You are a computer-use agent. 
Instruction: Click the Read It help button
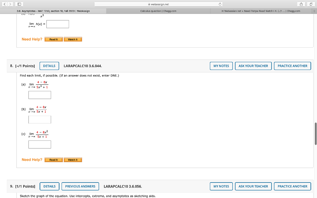[53, 160]
